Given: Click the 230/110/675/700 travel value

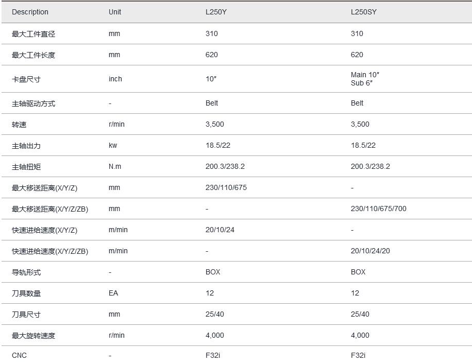Looking at the screenshot, I should click(378, 209).
